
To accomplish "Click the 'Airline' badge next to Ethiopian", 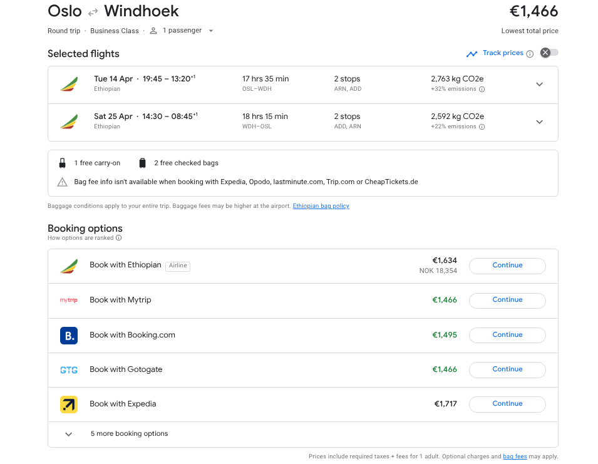I will [178, 266].
